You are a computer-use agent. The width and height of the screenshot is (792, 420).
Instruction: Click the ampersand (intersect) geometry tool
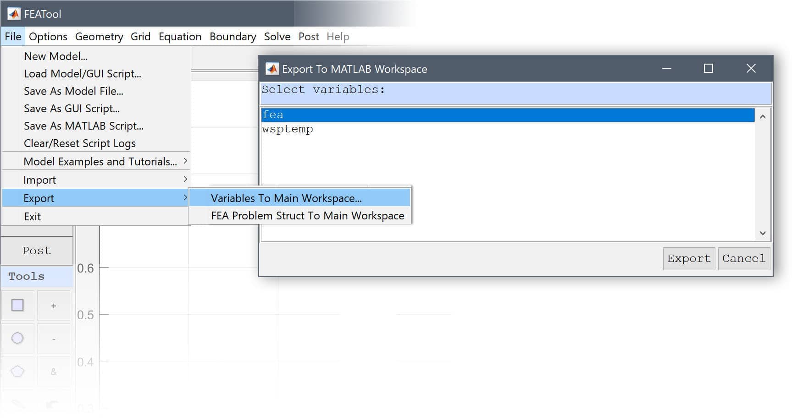(x=54, y=372)
